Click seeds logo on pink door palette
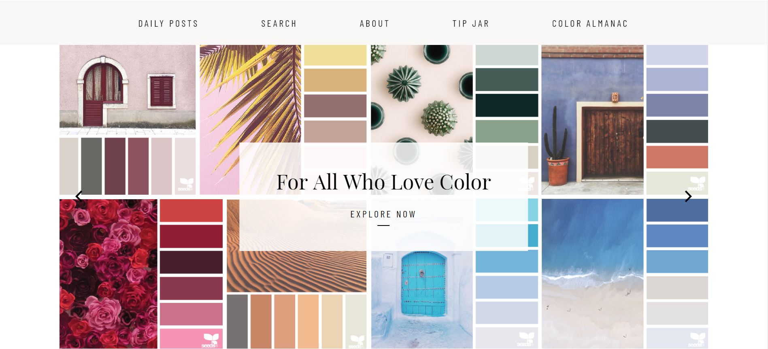Screen dimensions: 768x349 (x=186, y=185)
